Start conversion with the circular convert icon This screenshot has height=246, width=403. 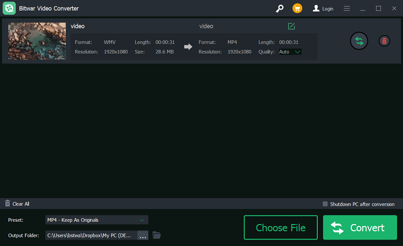tap(359, 41)
